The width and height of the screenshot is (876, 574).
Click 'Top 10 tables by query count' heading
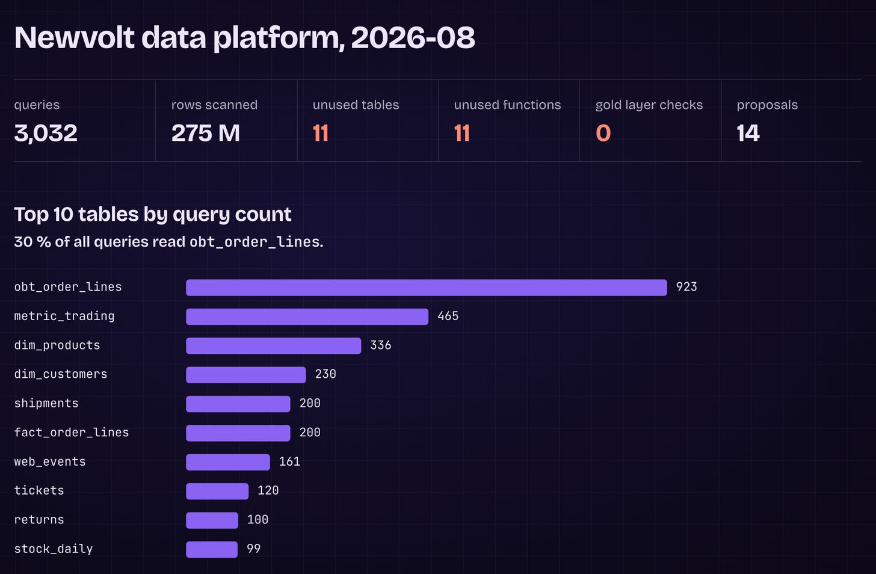pyautogui.click(x=153, y=214)
